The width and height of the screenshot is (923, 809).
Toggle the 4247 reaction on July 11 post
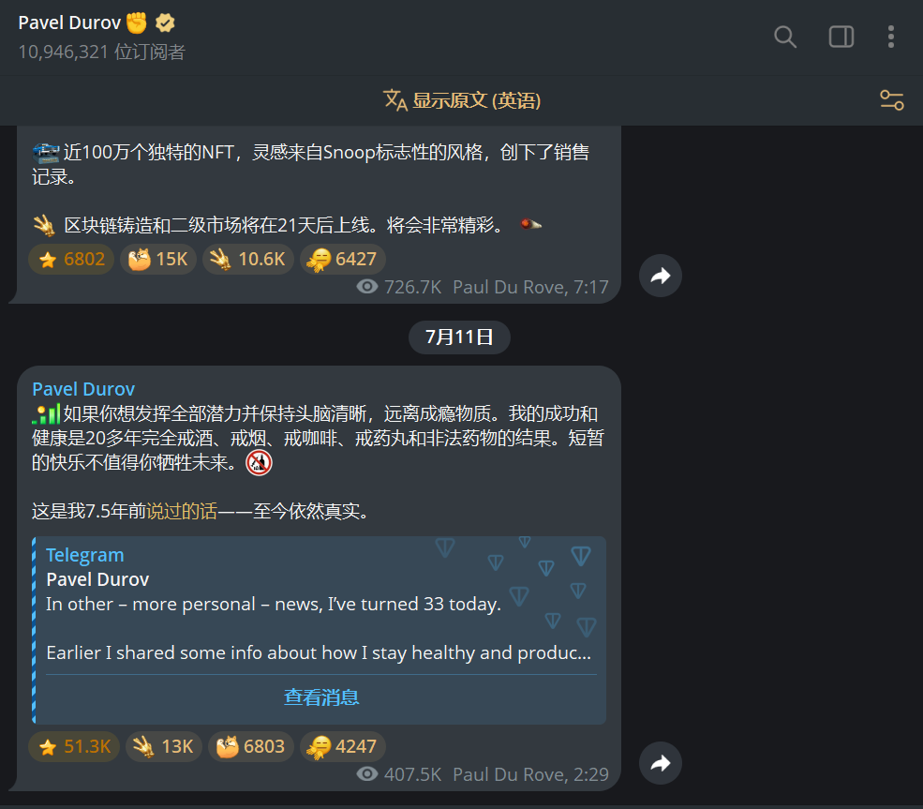point(343,746)
